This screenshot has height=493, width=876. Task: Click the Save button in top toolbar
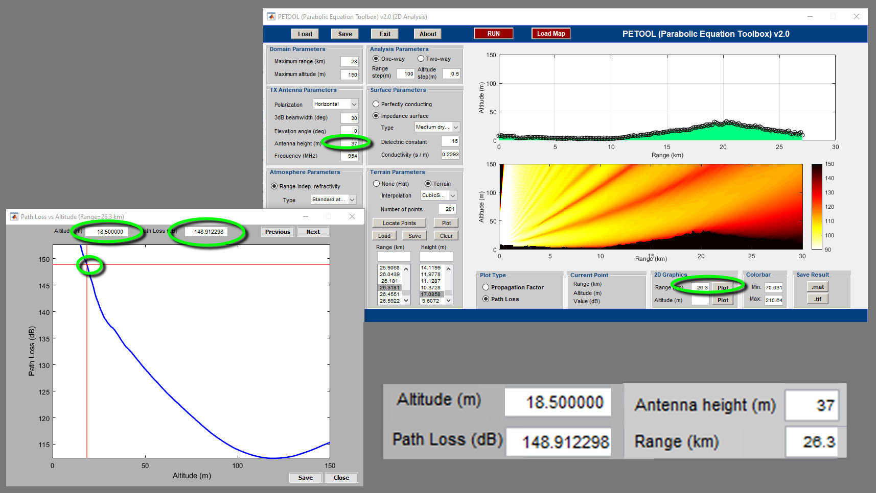(x=345, y=34)
